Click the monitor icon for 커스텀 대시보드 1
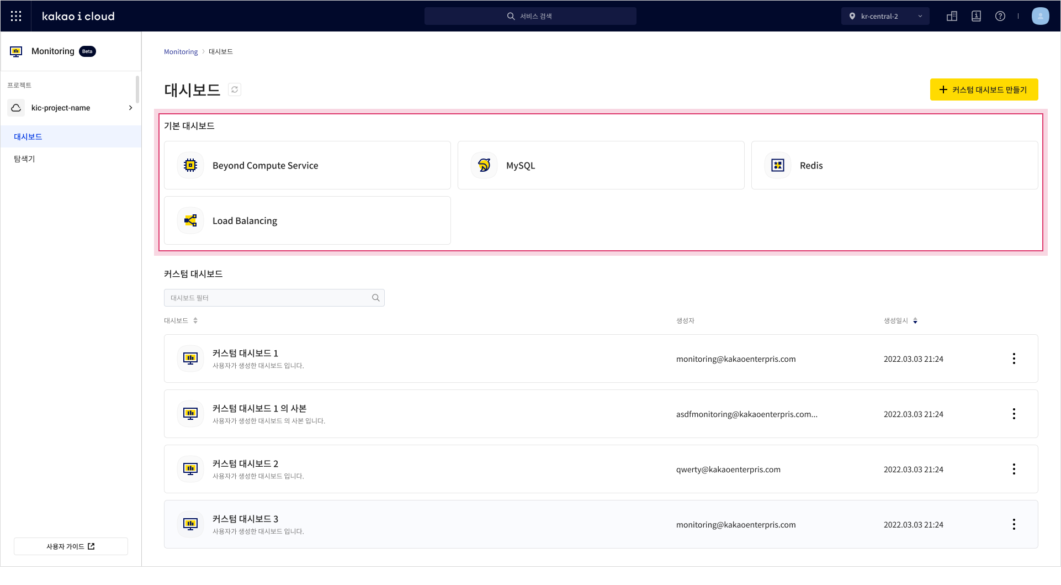Screen dimensions: 1061x585 coord(190,359)
